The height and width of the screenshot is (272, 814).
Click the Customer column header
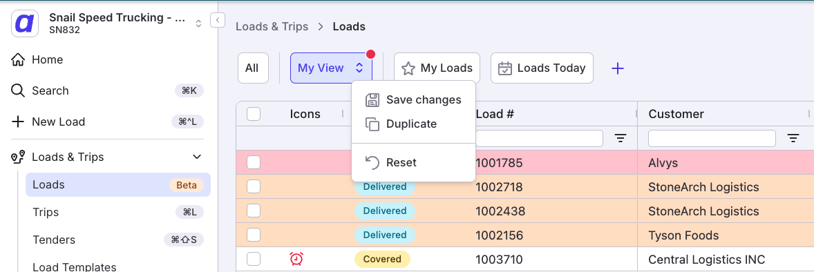(676, 114)
